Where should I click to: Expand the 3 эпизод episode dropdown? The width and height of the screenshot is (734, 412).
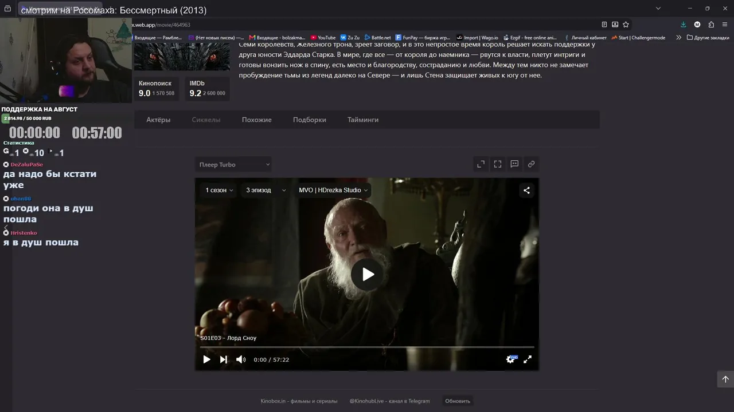[x=266, y=190]
